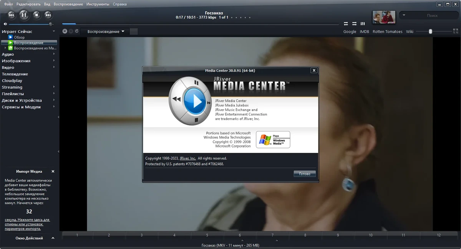
Task: Adjust the volume slider knob
Action: [50, 24]
